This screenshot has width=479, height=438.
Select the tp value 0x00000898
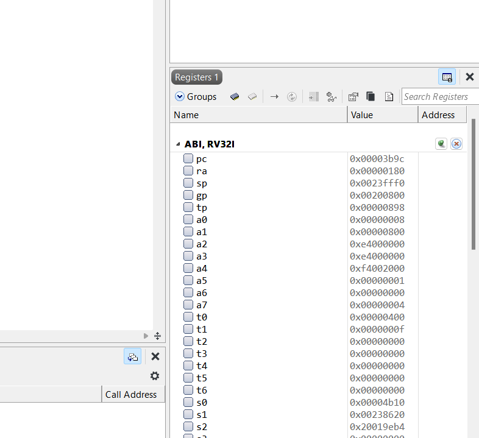377,208
